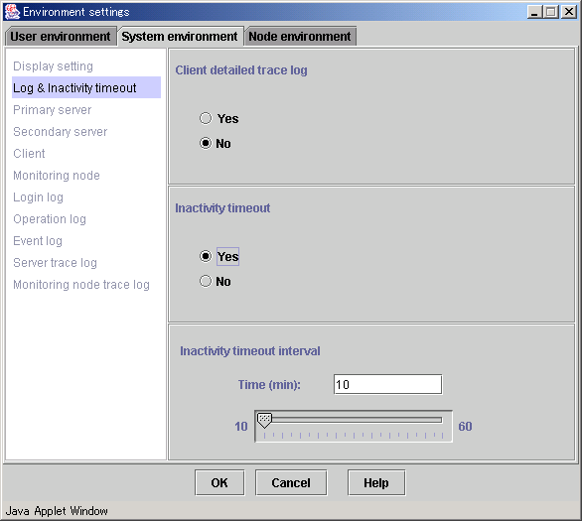Click the Java applet icon in title bar

12,12
